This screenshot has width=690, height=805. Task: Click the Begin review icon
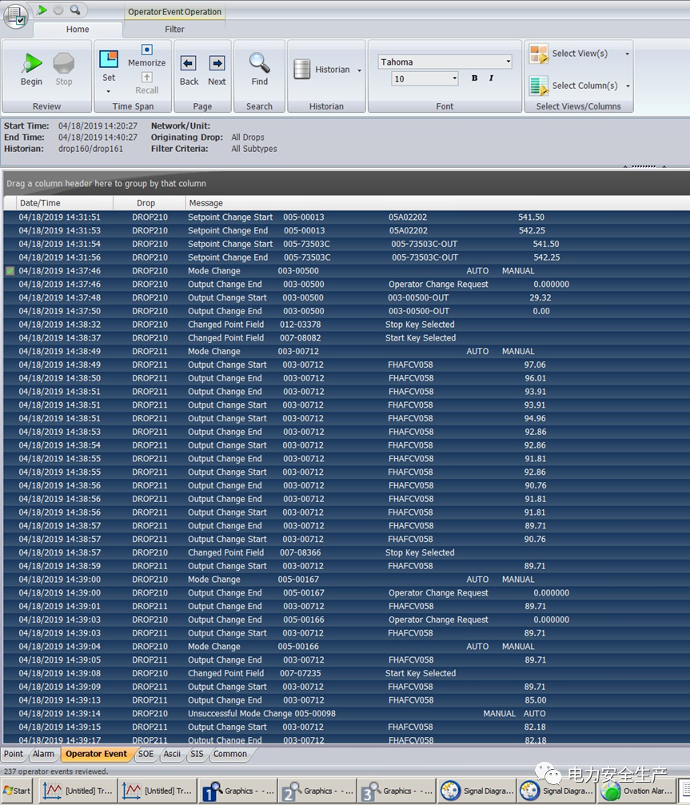click(32, 65)
